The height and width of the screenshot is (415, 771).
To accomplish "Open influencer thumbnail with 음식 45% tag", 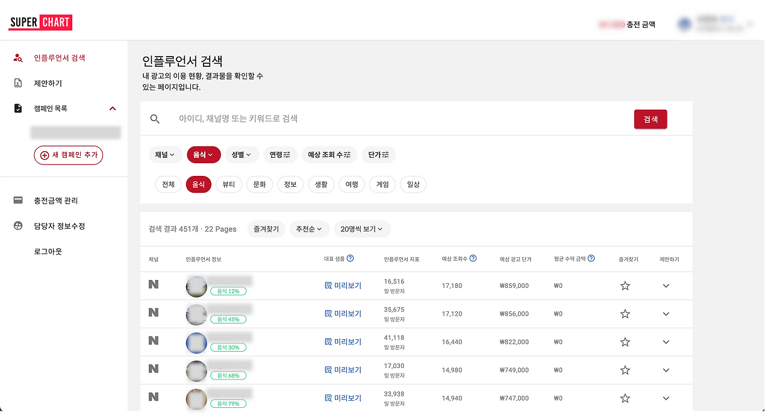I will [x=196, y=315].
